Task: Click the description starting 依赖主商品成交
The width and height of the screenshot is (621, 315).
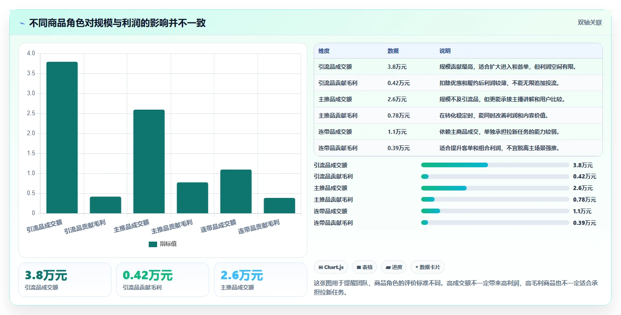Action: point(499,132)
